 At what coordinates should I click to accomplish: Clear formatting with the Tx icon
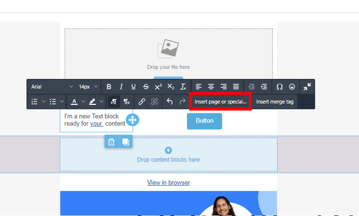[183, 87]
